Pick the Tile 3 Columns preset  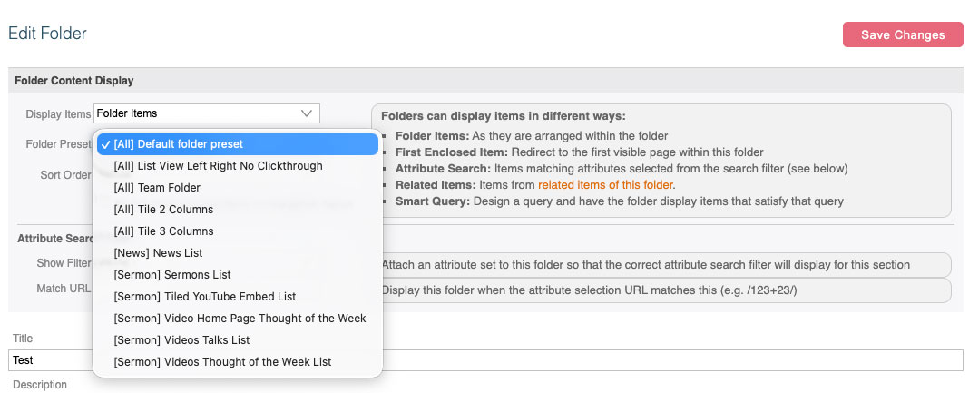(x=163, y=231)
